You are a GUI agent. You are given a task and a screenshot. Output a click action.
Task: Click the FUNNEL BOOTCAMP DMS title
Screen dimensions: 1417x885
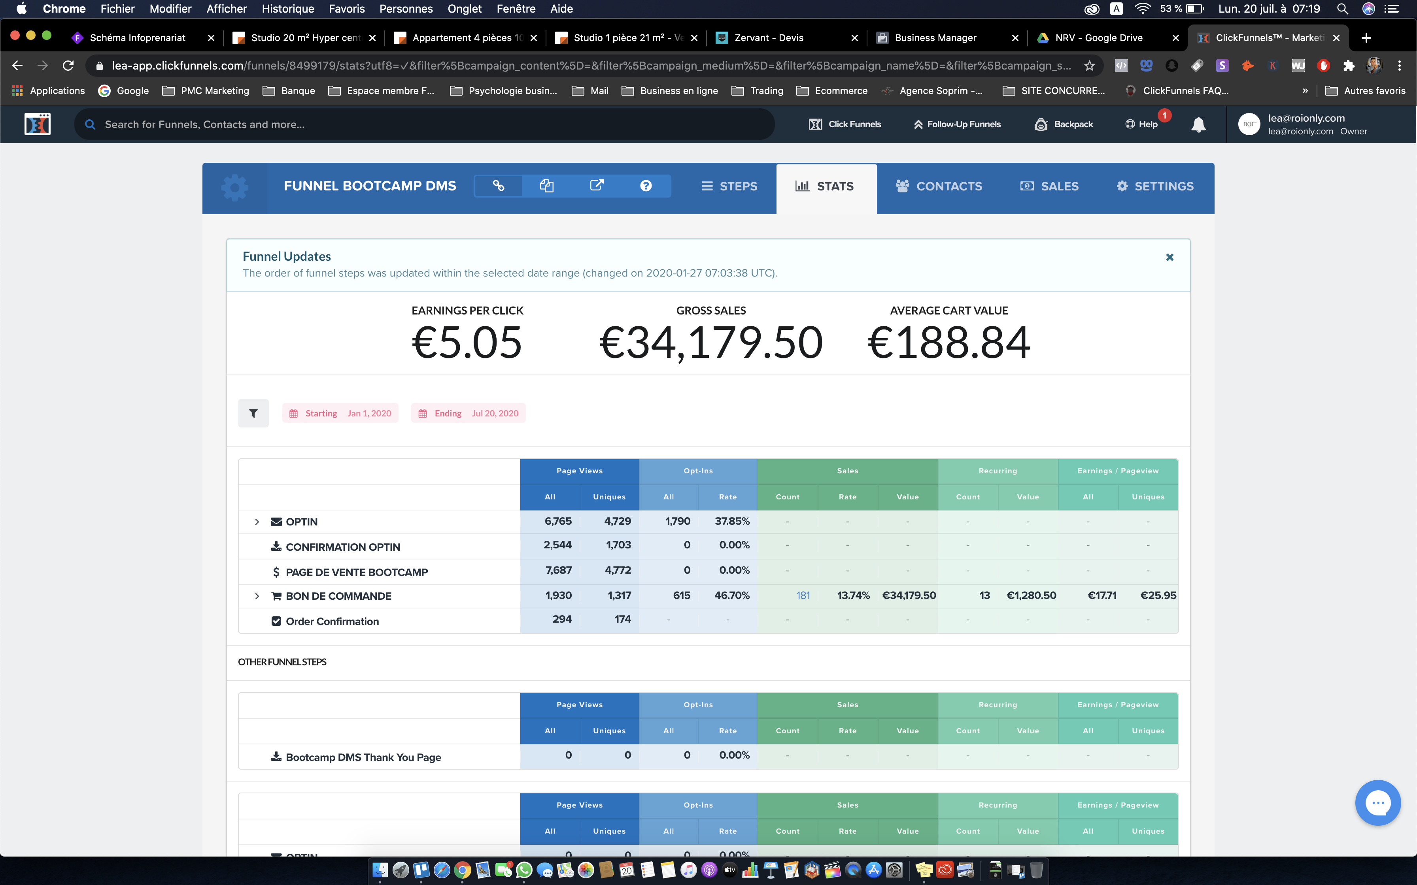point(370,186)
